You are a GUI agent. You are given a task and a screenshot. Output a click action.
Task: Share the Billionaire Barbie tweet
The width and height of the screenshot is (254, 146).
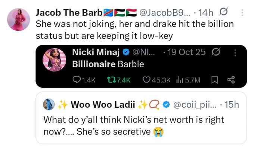tap(231, 80)
